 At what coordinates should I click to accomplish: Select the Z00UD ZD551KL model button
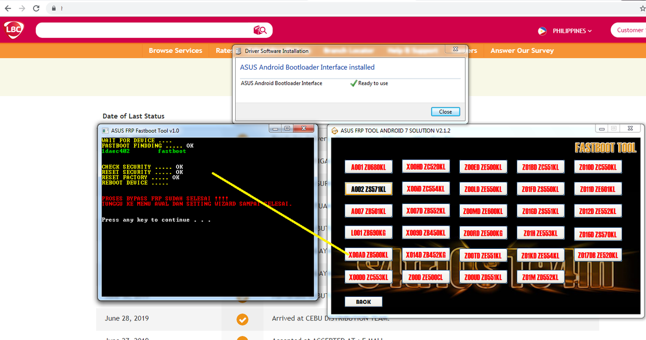coord(483,277)
